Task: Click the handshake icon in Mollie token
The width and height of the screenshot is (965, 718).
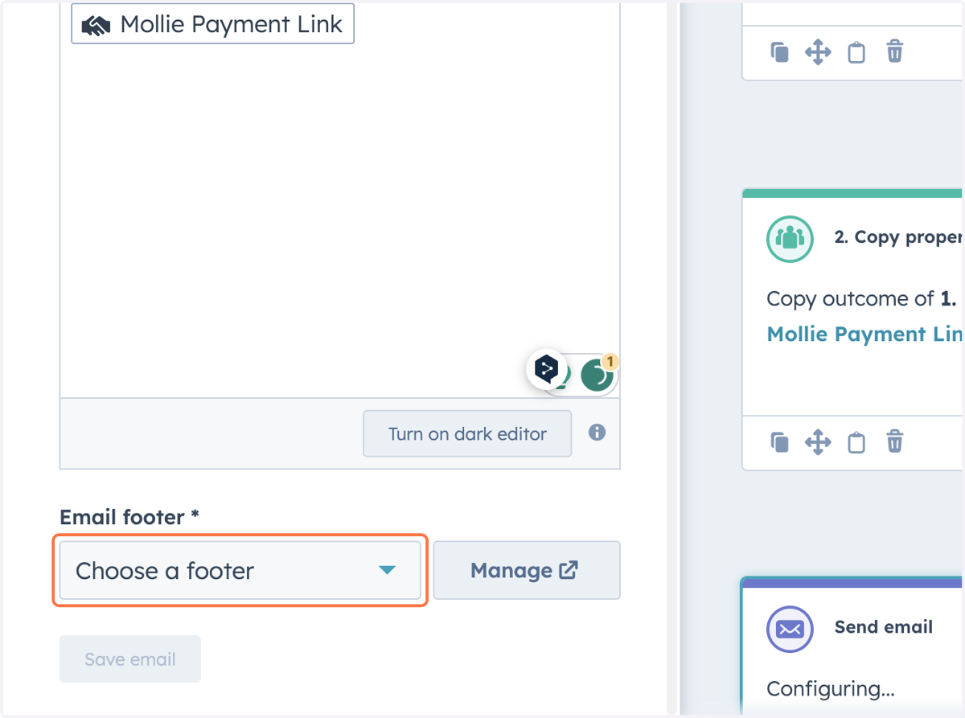Action: click(96, 26)
